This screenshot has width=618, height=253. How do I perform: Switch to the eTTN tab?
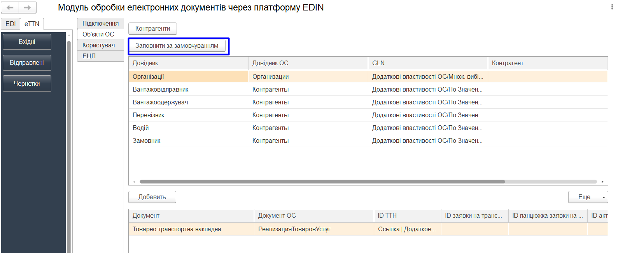(32, 24)
